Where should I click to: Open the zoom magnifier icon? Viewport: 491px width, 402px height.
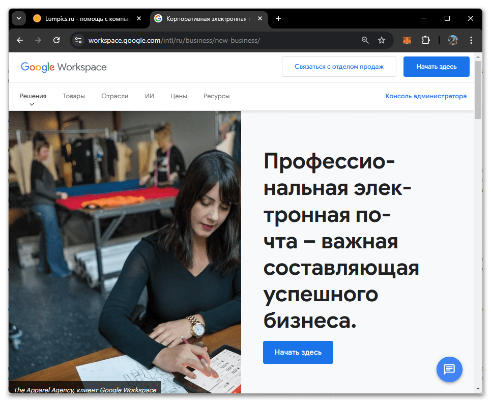365,40
